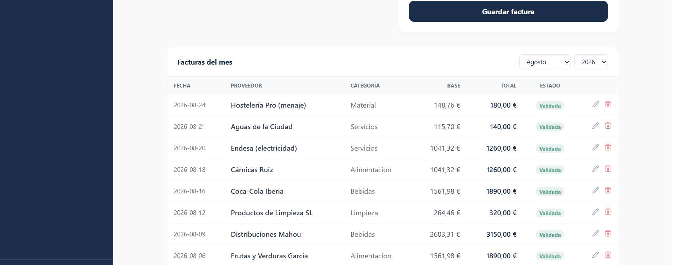Open the 2026 year dropdown
This screenshot has height=265, width=673.
[591, 62]
